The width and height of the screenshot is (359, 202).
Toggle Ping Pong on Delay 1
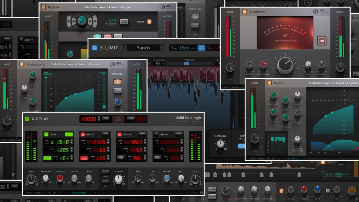47,158
